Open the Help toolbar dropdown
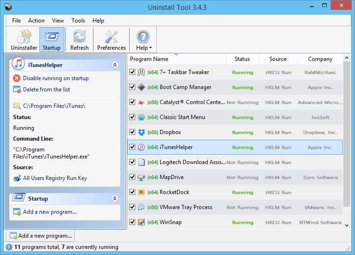Image resolution: width=355 pixels, height=255 pixels. click(143, 40)
